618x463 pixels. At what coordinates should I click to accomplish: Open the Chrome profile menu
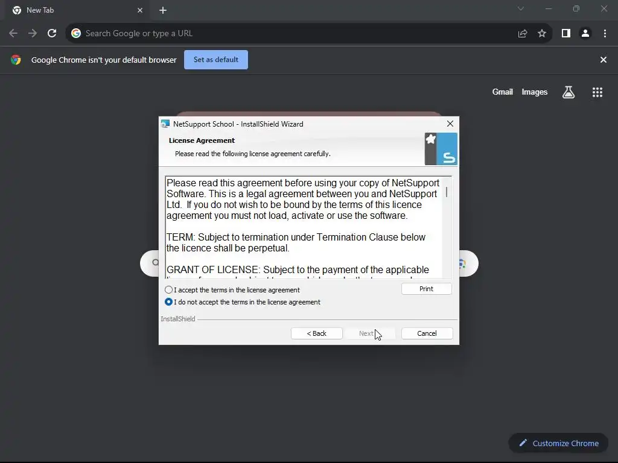[x=585, y=34]
